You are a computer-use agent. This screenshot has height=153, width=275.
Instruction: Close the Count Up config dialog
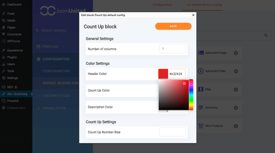coord(193,15)
